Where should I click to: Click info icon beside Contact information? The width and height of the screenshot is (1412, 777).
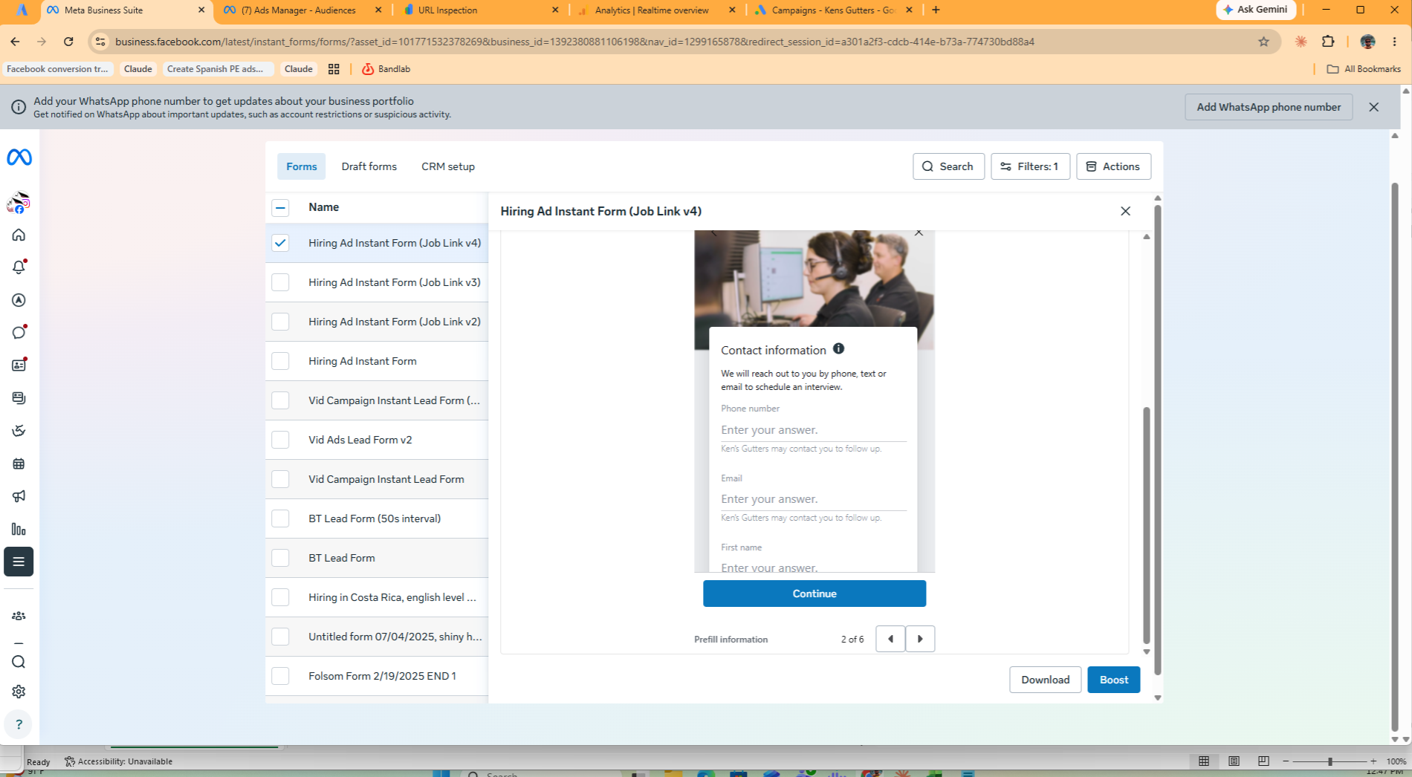tap(838, 348)
